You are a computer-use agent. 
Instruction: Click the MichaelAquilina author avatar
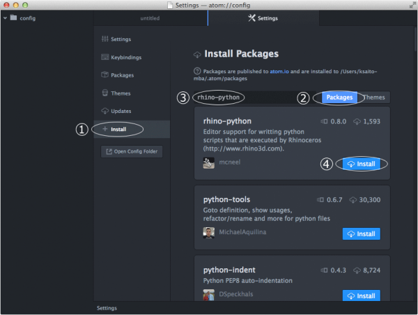209,233
